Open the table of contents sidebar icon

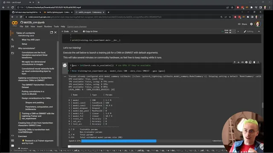pos(12,33)
